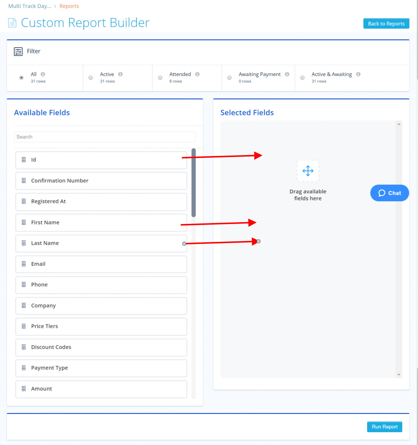Click the move arrows icon in Selected Fields
Image resolution: width=418 pixels, height=445 pixels.
(x=308, y=171)
